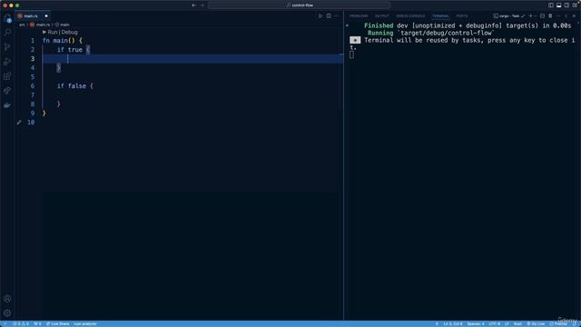This screenshot has width=581, height=327.
Task: Switch to the Debug Console tab
Action: (x=410, y=16)
